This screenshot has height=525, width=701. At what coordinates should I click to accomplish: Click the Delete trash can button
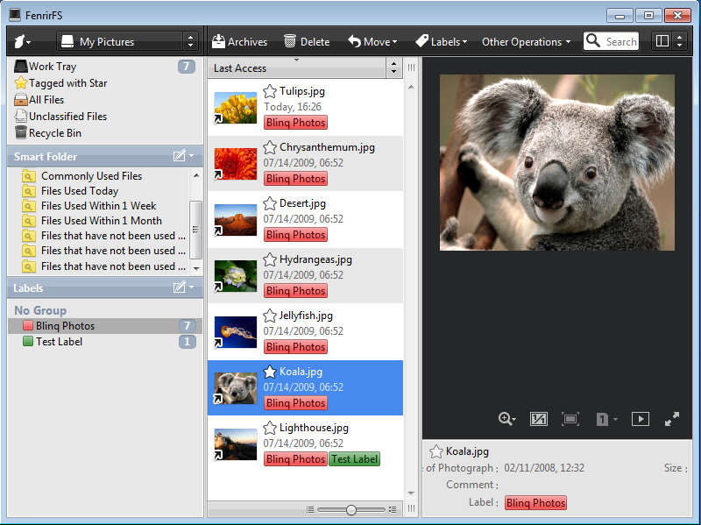pyautogui.click(x=307, y=41)
